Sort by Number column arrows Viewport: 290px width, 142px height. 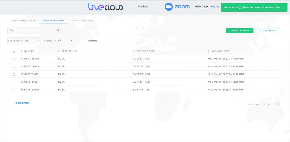[x=22, y=51]
